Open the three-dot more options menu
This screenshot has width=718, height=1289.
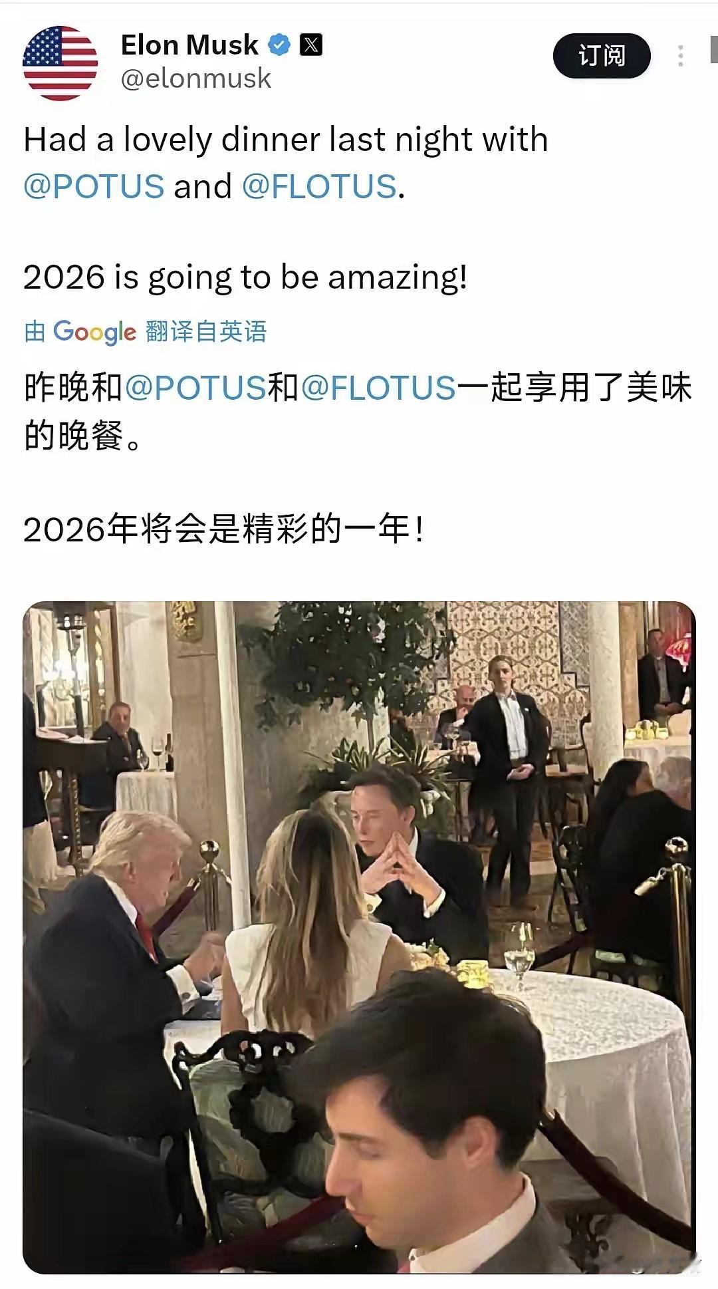click(x=680, y=56)
